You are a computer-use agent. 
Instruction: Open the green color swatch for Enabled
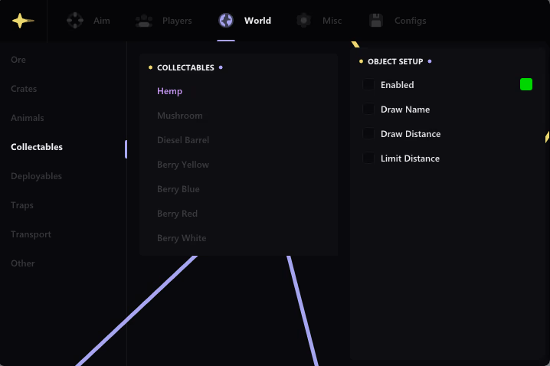[x=525, y=84]
